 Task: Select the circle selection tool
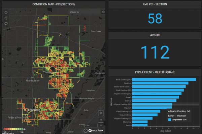(6, 12)
